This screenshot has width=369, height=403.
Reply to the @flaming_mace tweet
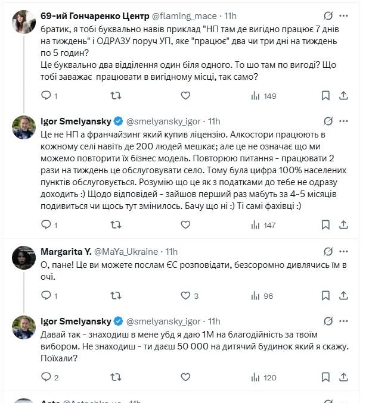[x=46, y=95]
